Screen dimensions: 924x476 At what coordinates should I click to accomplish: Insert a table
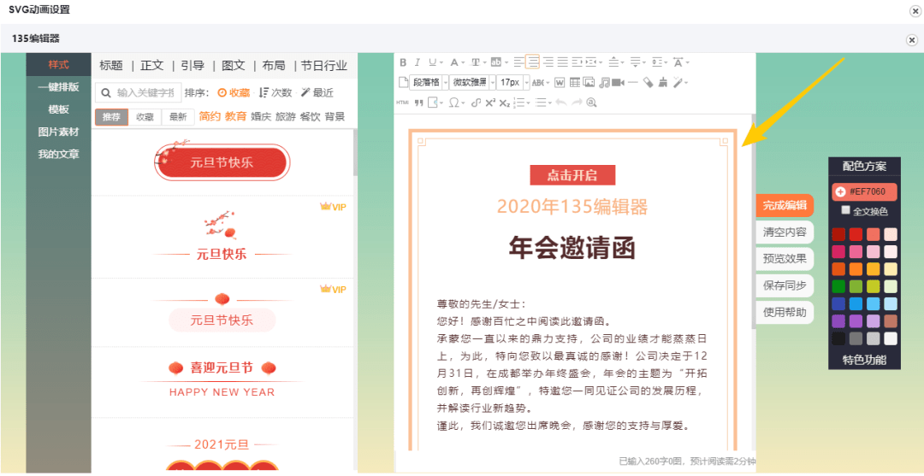click(575, 82)
